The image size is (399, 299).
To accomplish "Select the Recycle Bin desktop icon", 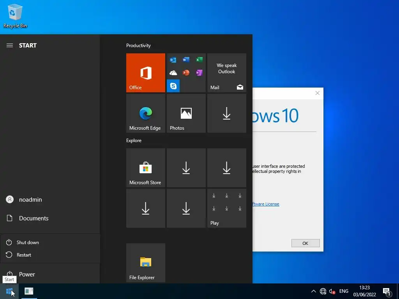I will (15, 16).
